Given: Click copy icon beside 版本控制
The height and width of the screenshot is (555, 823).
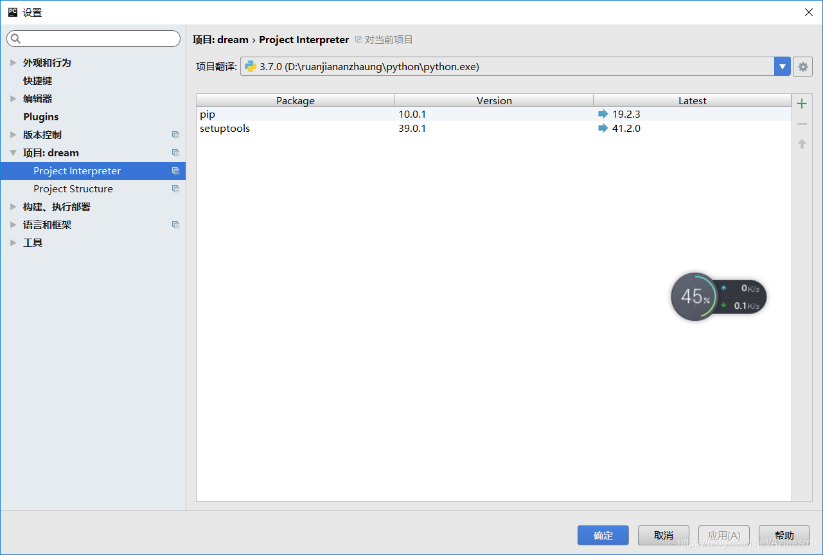Looking at the screenshot, I should [175, 135].
